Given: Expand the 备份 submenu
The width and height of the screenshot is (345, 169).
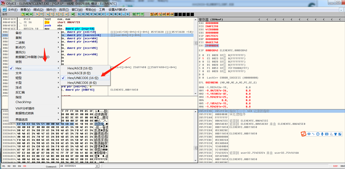Looking at the screenshot, I should pos(34,33).
